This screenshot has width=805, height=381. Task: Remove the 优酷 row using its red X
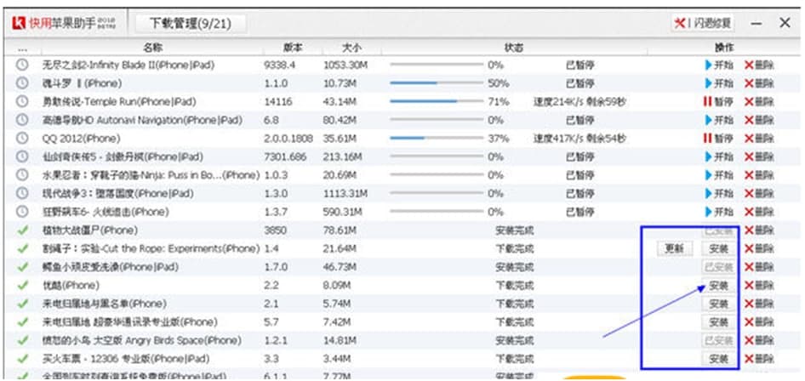[x=759, y=286]
